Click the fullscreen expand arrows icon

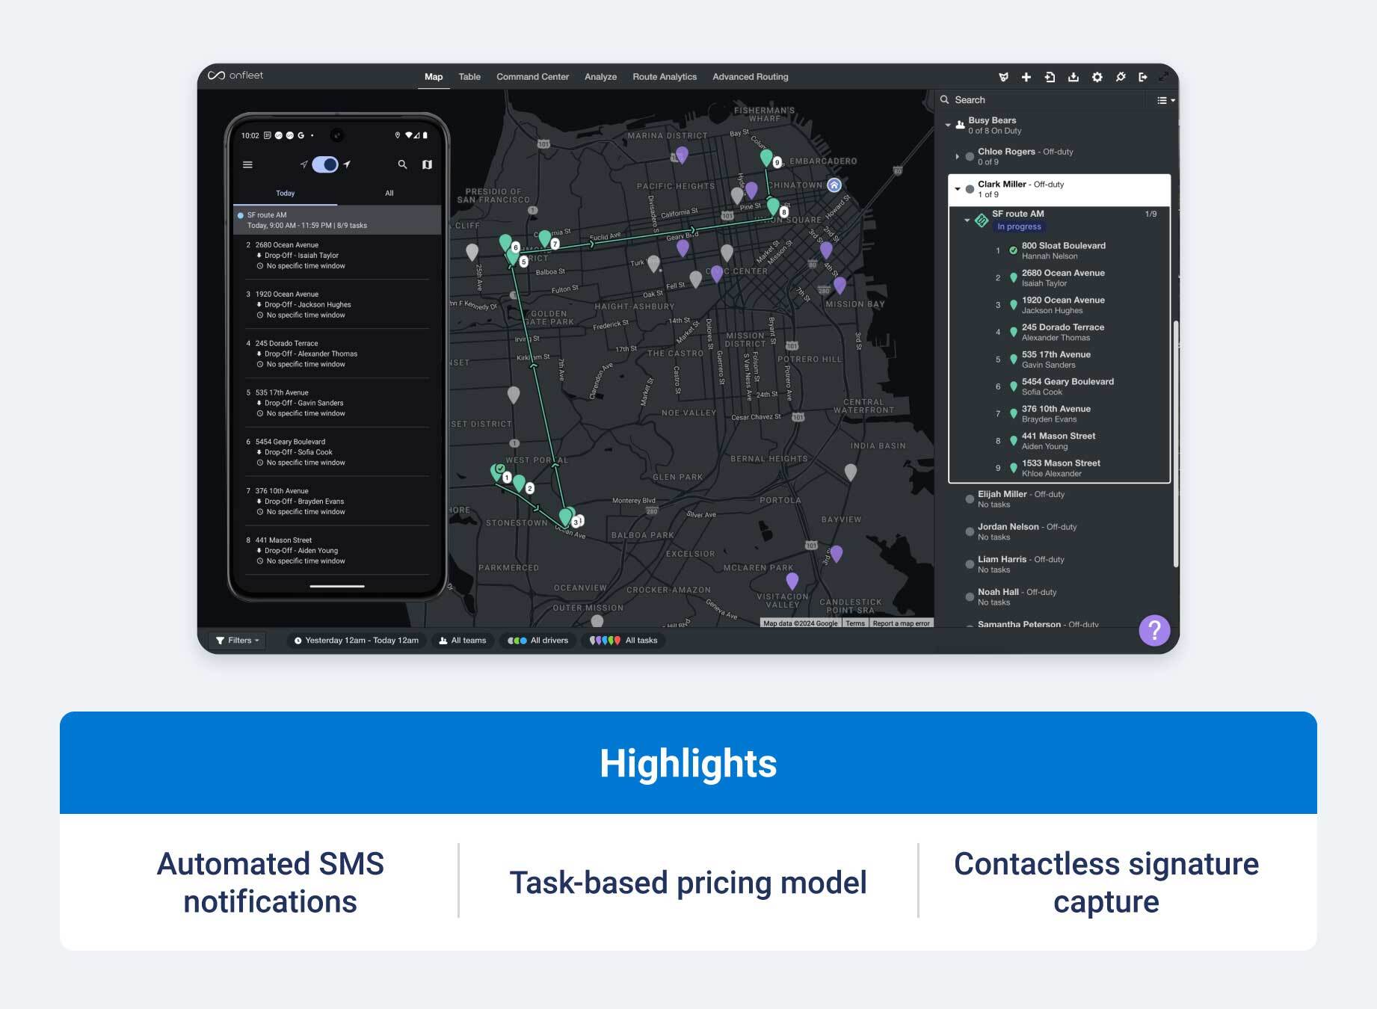(x=1163, y=77)
